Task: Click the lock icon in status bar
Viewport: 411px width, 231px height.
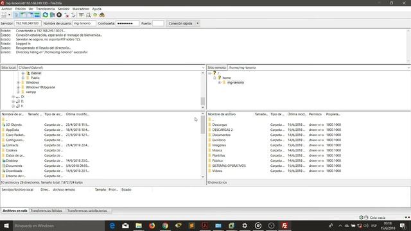Action: coord(366,218)
